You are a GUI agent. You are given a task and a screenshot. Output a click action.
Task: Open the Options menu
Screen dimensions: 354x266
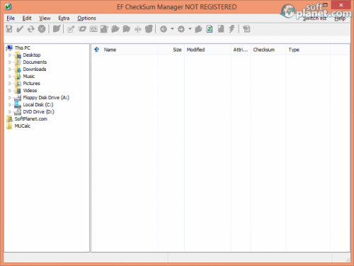click(x=86, y=18)
